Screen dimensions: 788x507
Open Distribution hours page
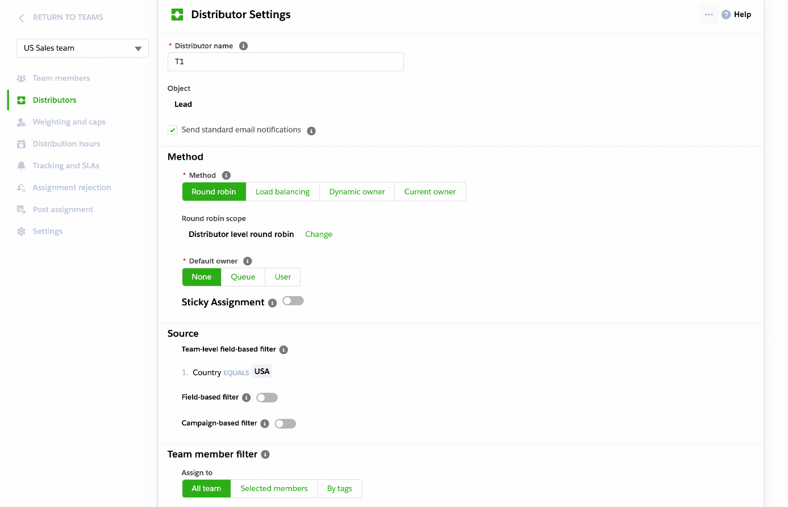pos(66,144)
